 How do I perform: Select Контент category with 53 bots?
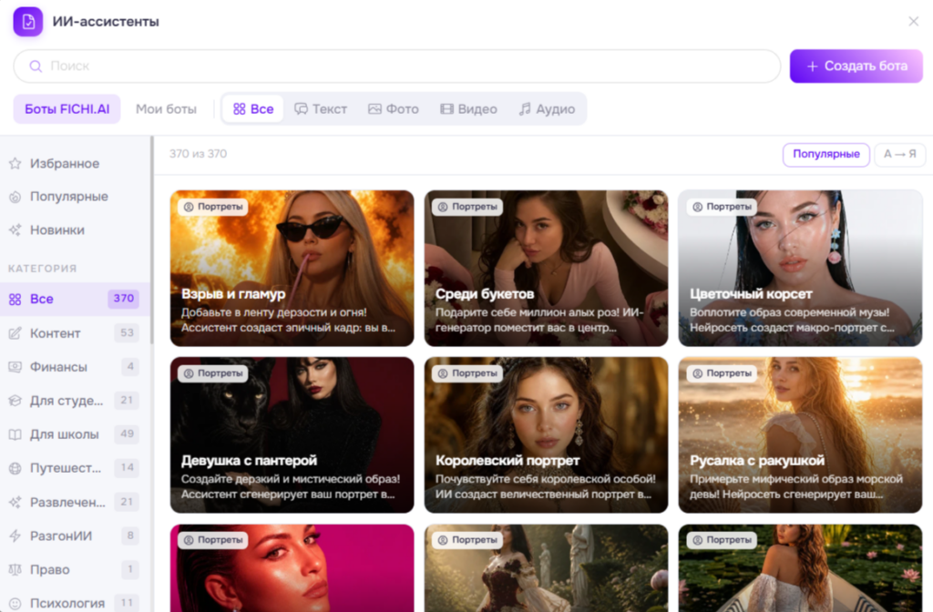coord(75,333)
